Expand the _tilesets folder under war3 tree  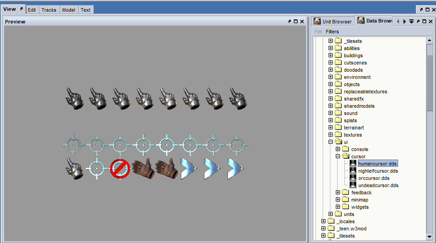click(331, 41)
